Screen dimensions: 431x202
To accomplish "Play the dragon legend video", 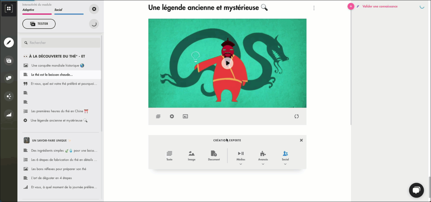I will (x=227, y=63).
